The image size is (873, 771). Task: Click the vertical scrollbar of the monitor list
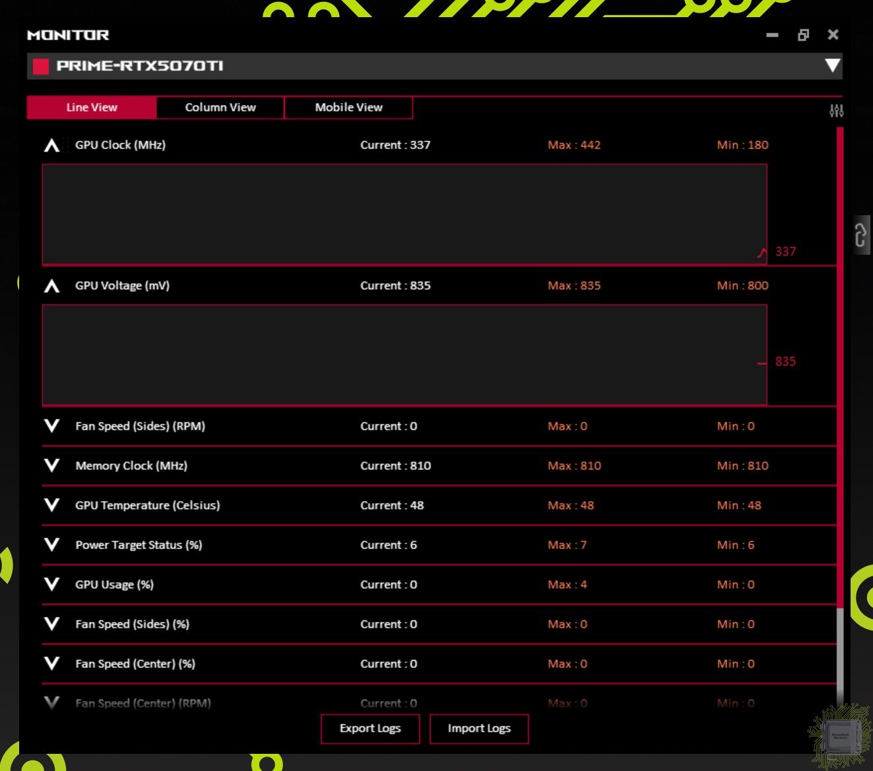click(840, 370)
